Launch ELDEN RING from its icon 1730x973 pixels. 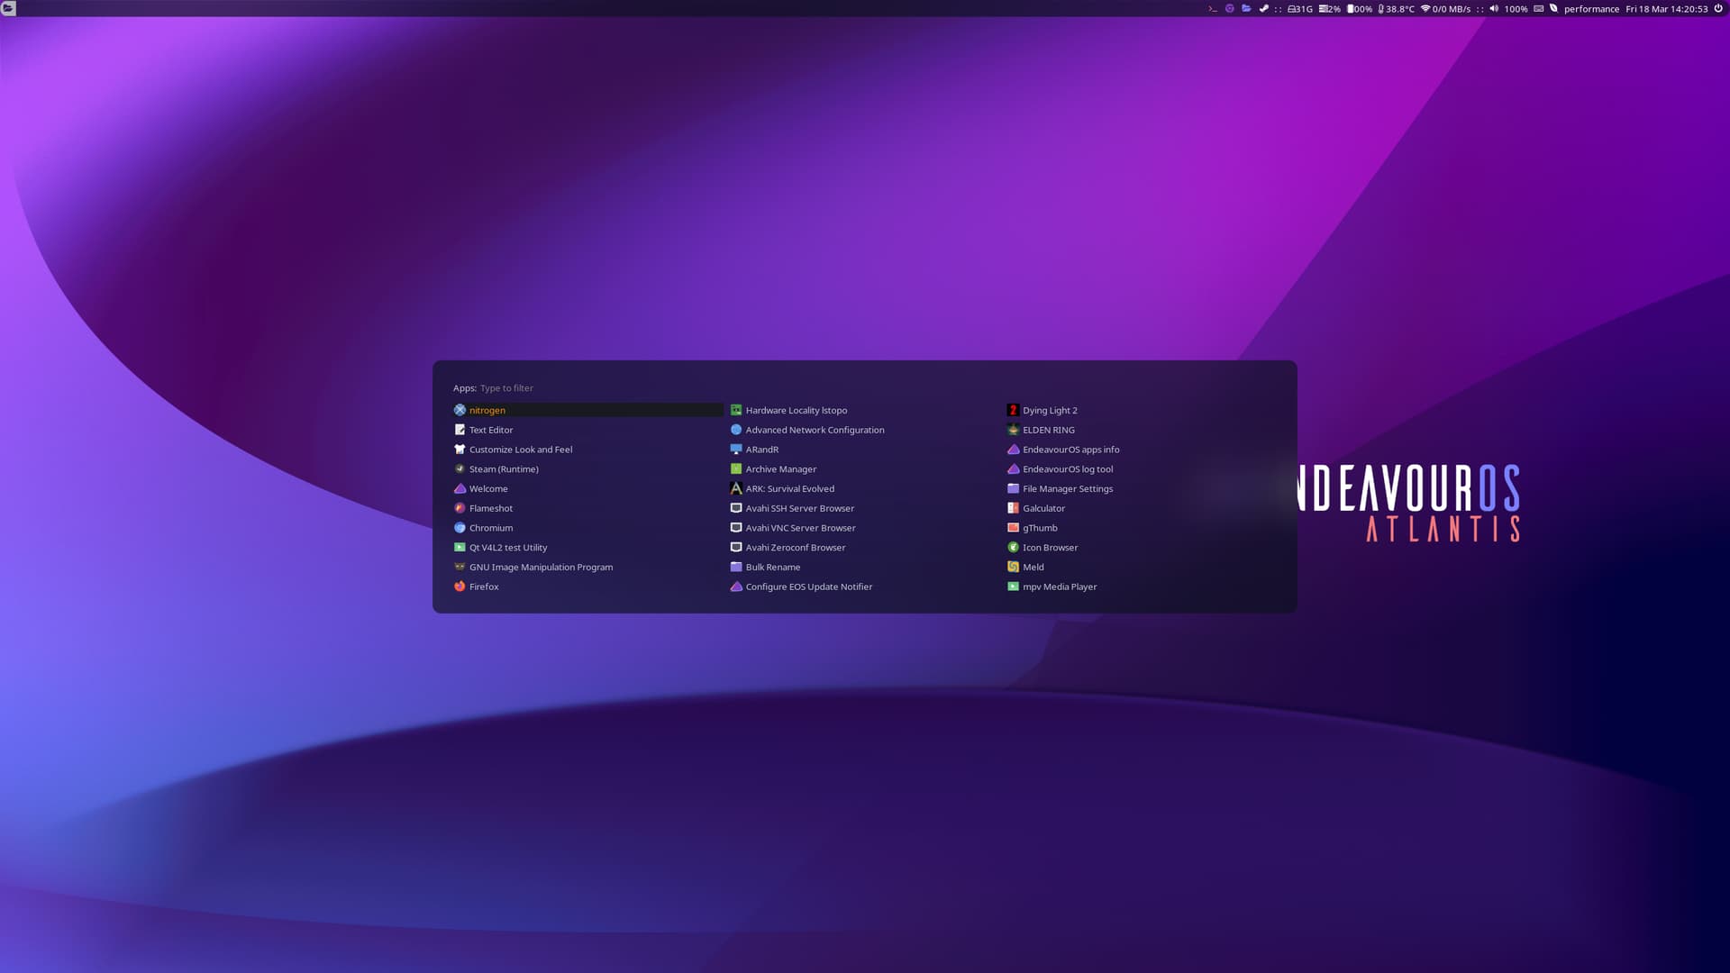[1013, 430]
